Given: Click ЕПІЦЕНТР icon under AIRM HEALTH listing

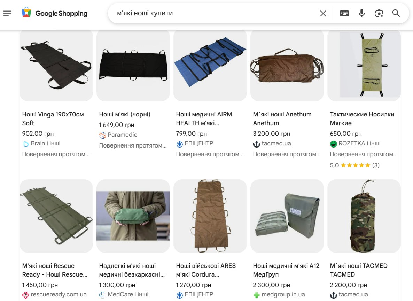Looking at the screenshot, I should coord(179,144).
